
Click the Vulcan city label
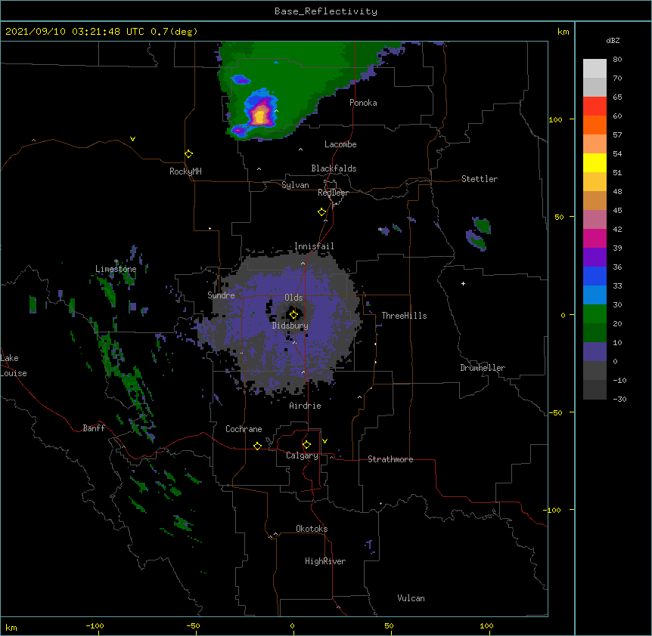click(x=411, y=598)
